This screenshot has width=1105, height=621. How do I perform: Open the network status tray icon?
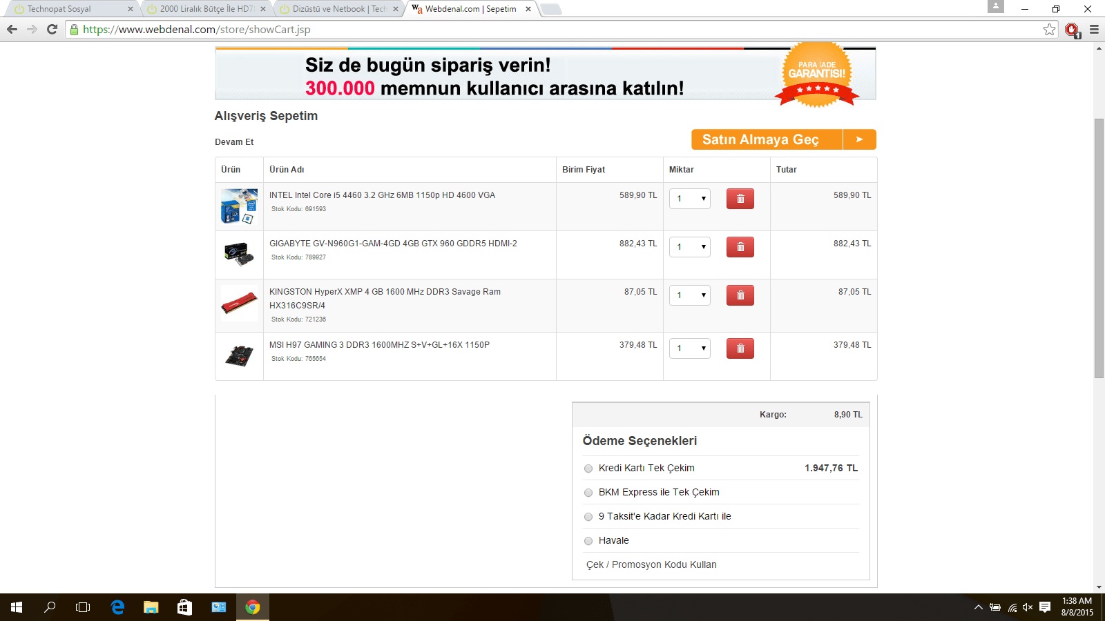pos(1012,607)
